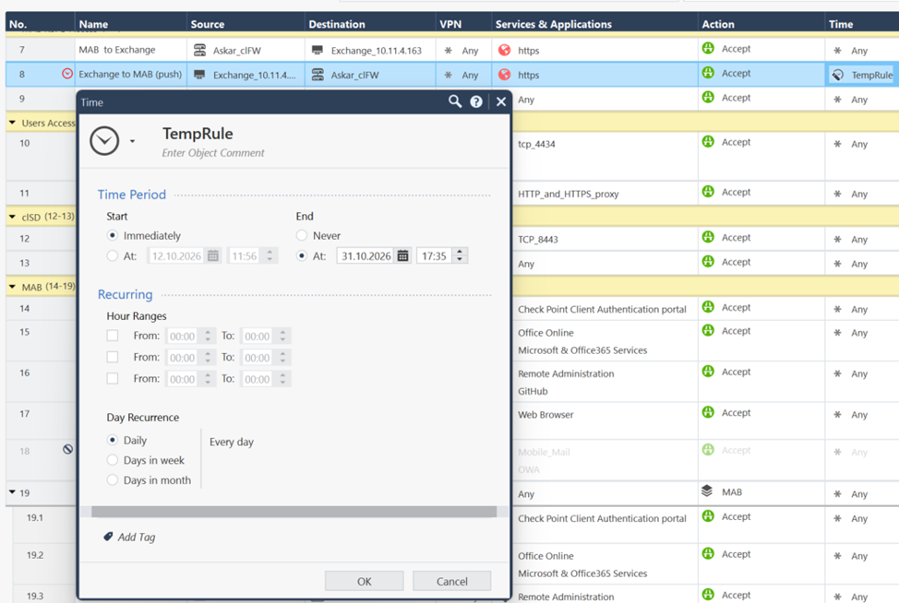Sort by the Name column header

click(93, 24)
